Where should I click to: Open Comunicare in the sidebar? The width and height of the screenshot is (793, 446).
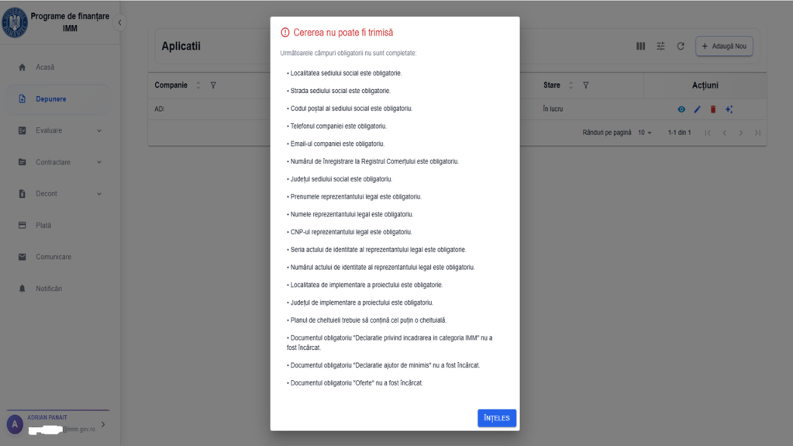pos(59,258)
